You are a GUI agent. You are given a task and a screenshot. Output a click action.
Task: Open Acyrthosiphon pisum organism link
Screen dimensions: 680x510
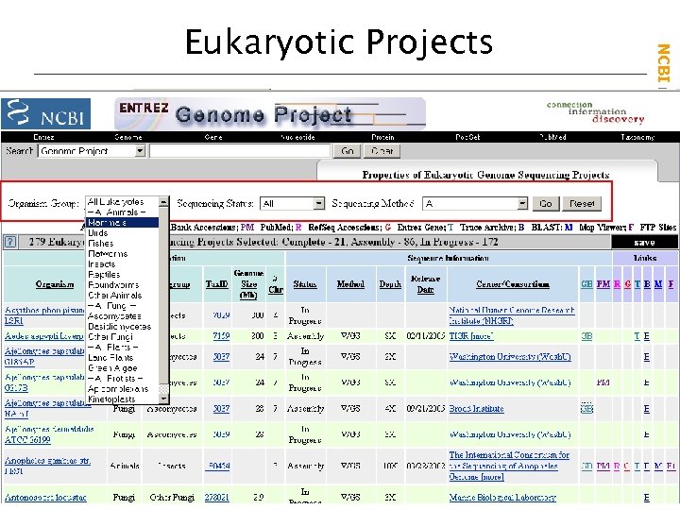(x=44, y=315)
